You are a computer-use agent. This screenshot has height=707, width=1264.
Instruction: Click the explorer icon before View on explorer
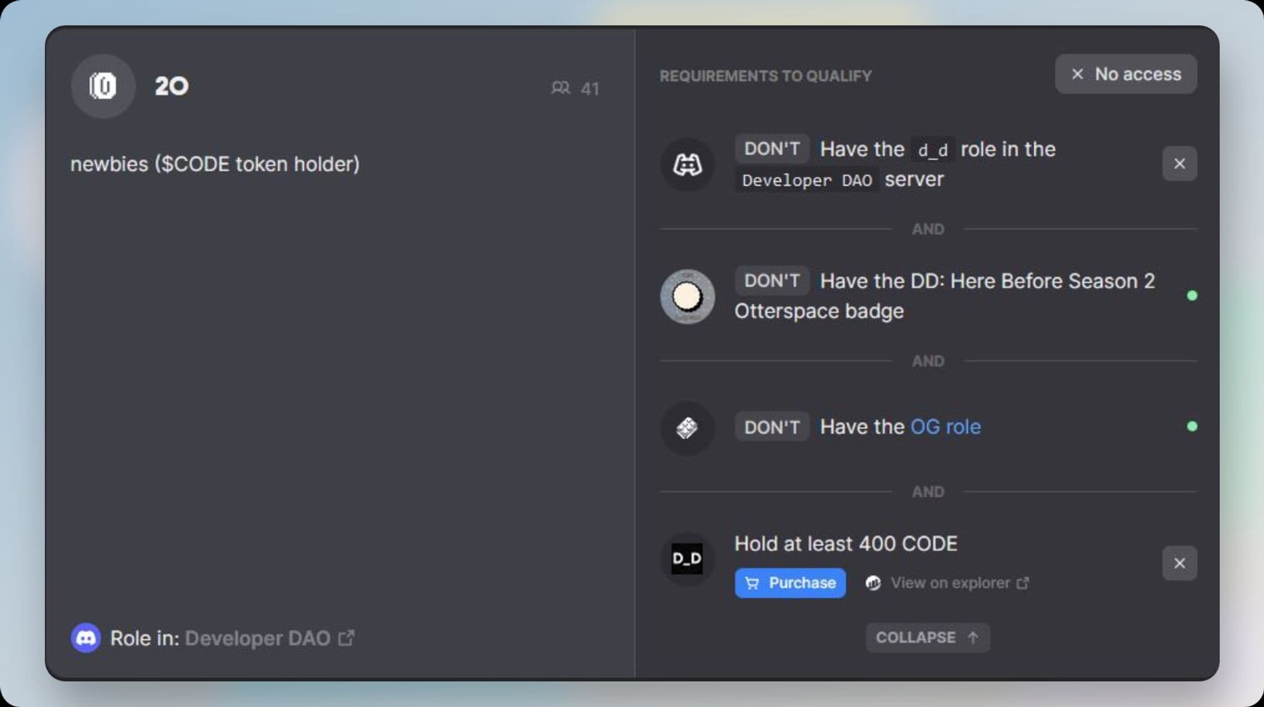pos(873,583)
